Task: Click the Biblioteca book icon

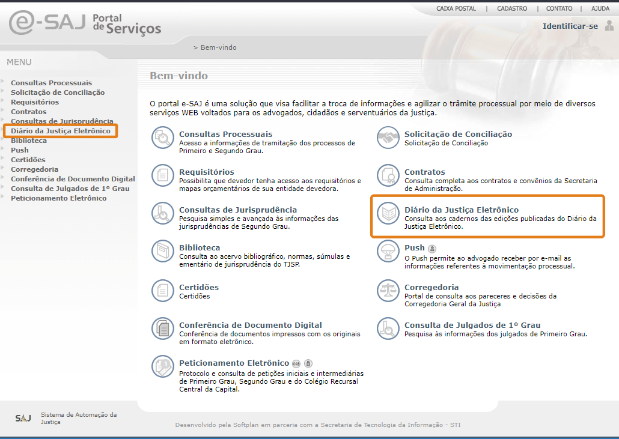Action: pyautogui.click(x=163, y=251)
